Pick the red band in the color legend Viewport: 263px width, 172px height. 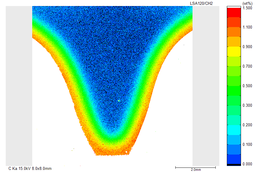[234, 12]
